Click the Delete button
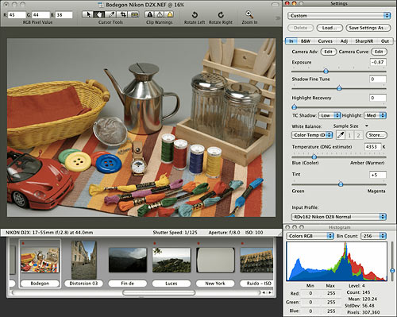397x317 pixels. tap(300, 28)
